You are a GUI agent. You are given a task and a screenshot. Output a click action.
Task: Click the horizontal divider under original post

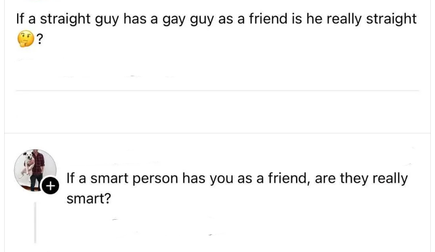pos(217,90)
